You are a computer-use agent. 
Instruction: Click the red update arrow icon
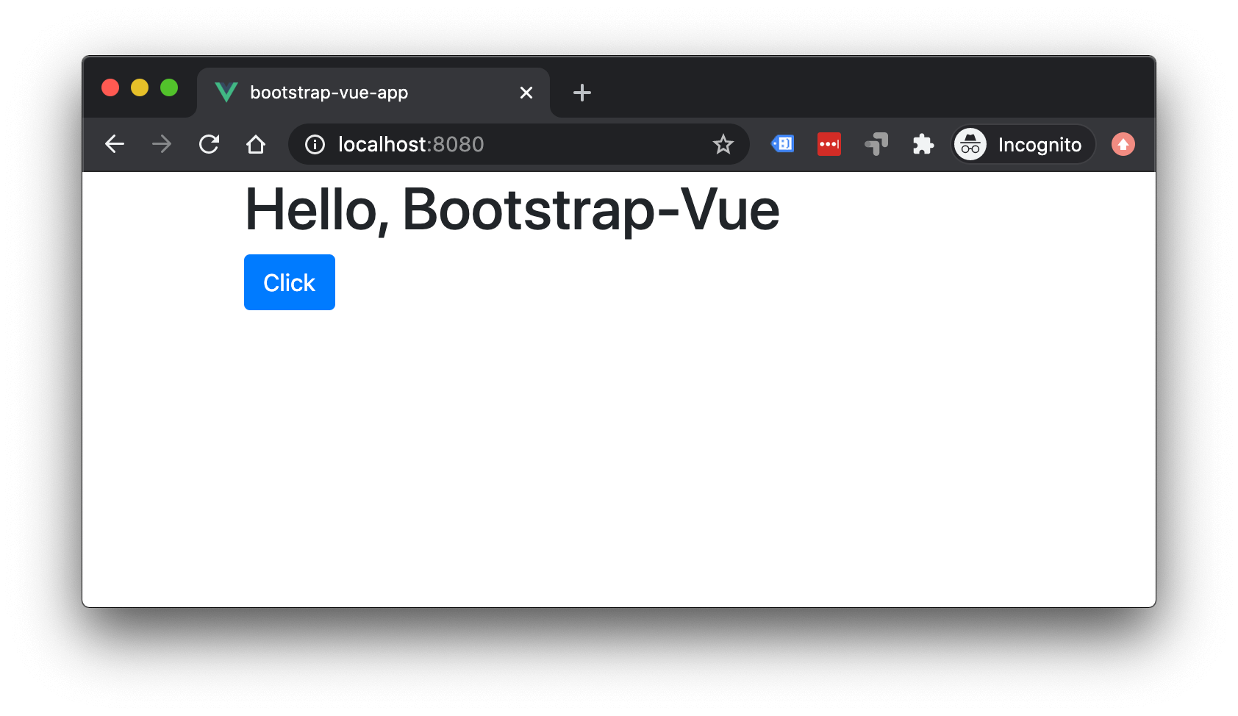point(1123,144)
